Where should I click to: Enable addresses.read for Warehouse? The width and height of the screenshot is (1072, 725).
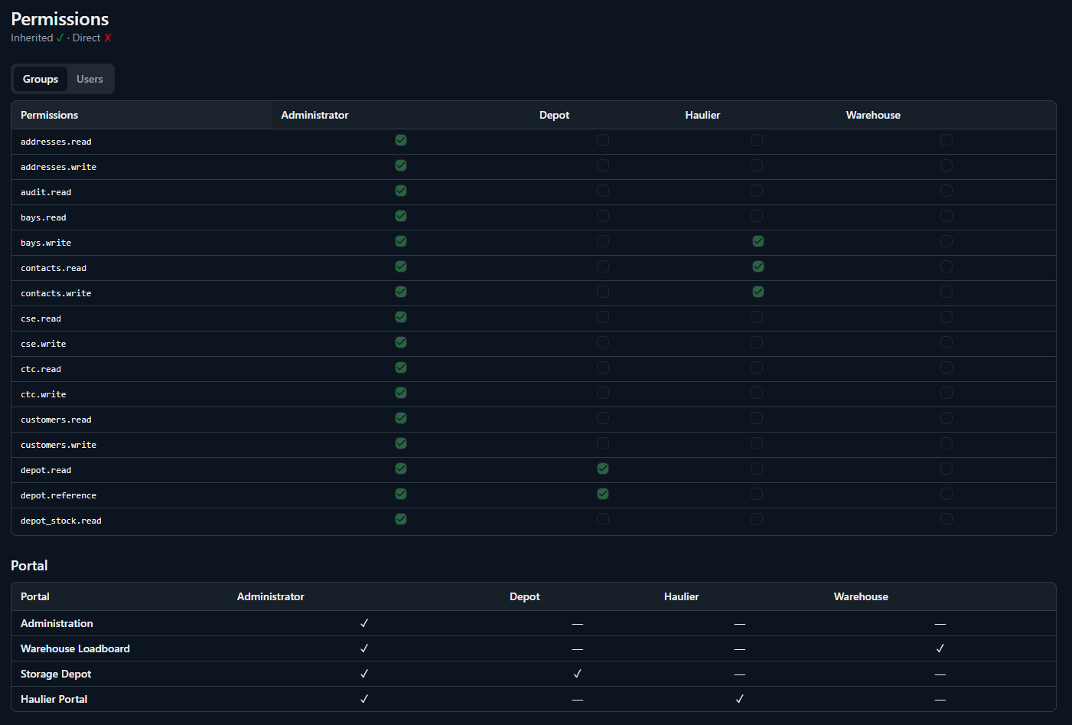pos(947,140)
